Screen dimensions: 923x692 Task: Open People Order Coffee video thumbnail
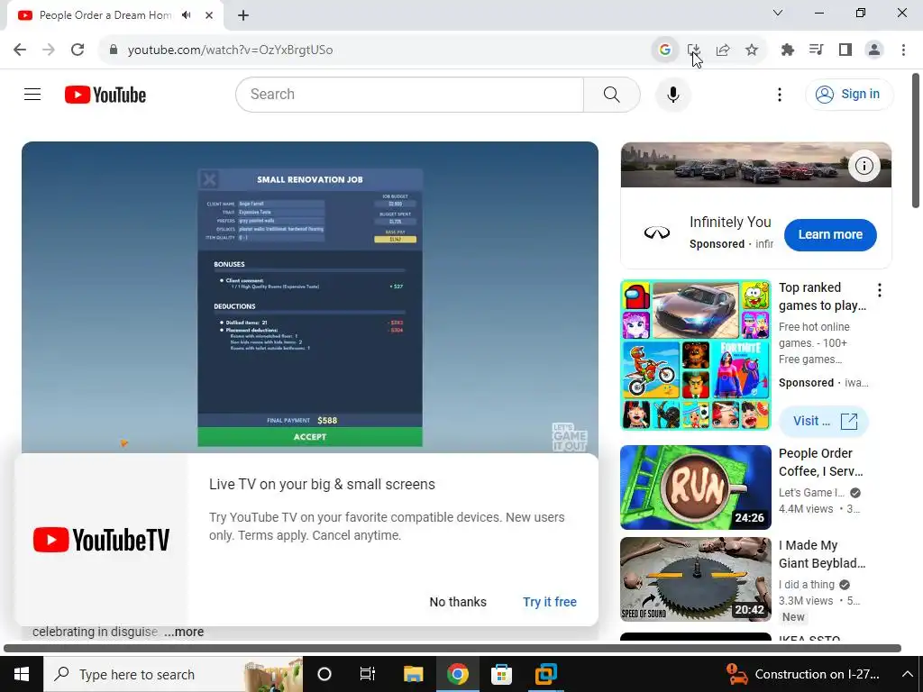(x=696, y=487)
